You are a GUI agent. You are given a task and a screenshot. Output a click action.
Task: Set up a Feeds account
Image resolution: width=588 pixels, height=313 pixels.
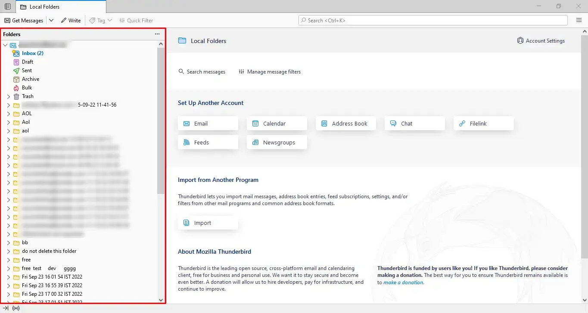point(208,142)
